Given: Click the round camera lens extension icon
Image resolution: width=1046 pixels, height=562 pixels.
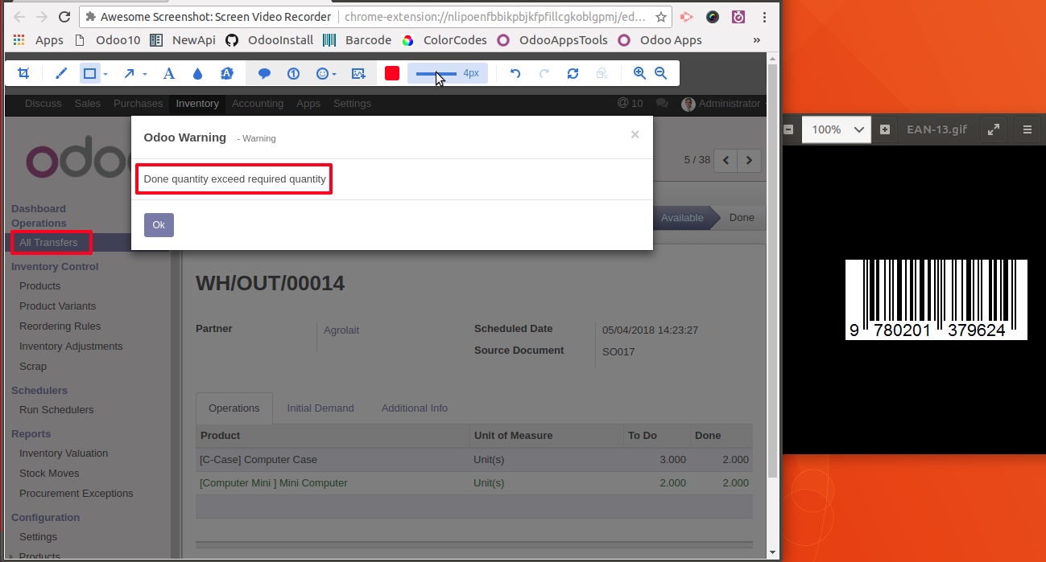Looking at the screenshot, I should [713, 17].
